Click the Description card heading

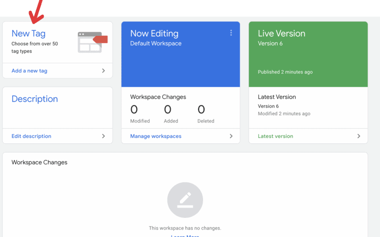coord(34,99)
